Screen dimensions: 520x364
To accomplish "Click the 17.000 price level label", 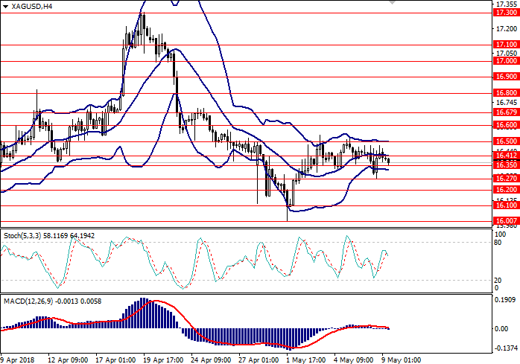I will tap(506, 61).
